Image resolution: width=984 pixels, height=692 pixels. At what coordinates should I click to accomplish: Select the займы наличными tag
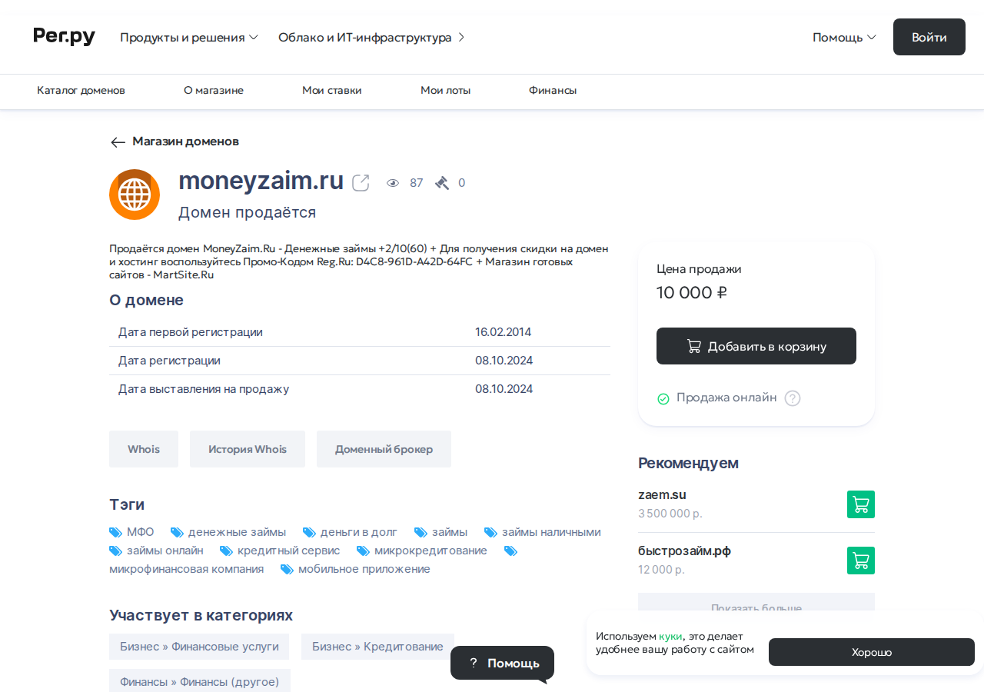[551, 532]
